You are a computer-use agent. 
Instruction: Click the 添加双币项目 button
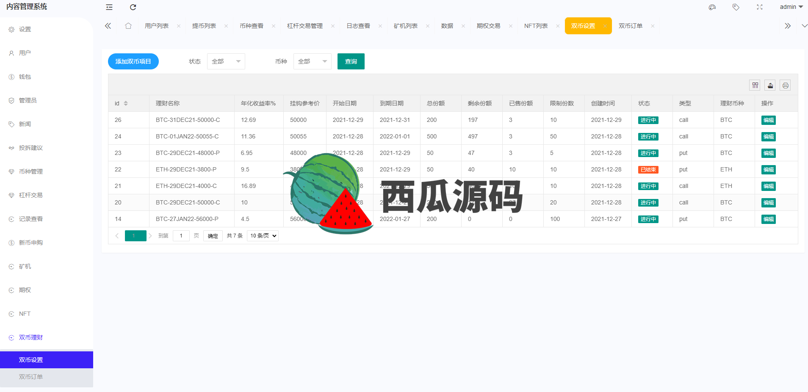tap(133, 61)
